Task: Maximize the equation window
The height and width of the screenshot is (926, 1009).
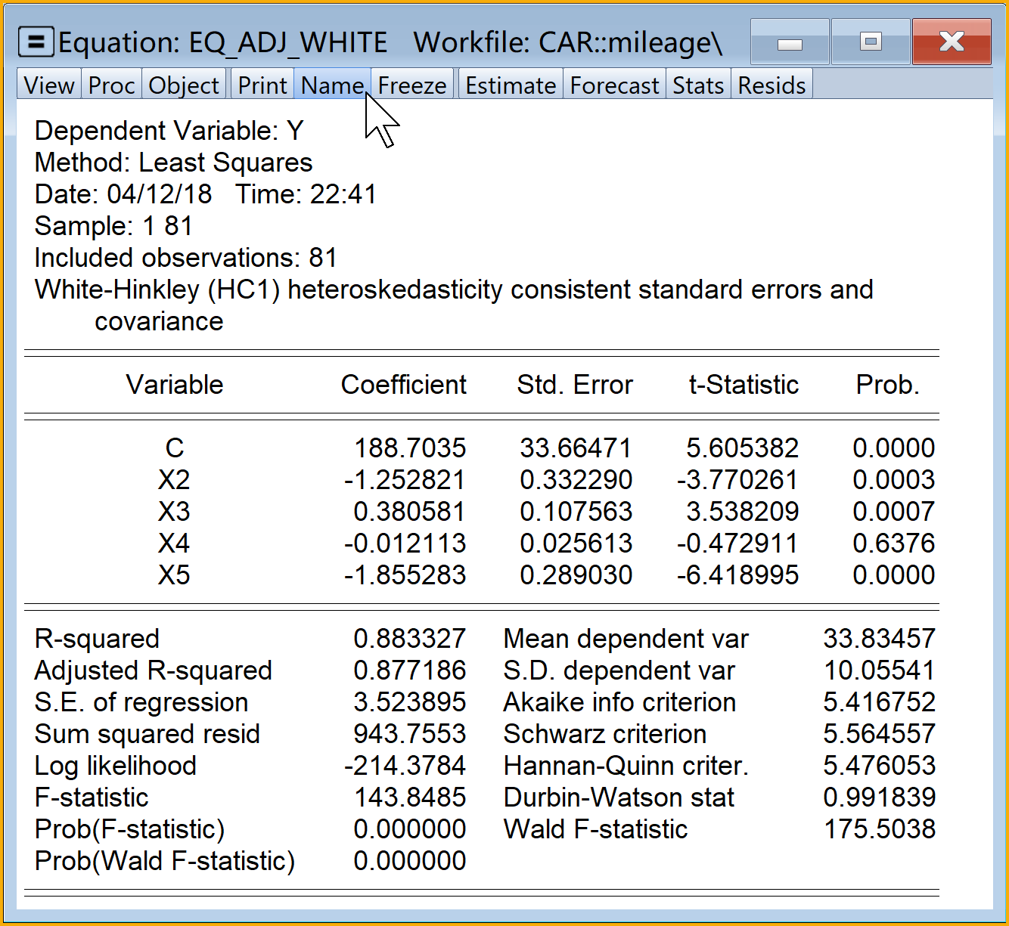Action: click(871, 42)
